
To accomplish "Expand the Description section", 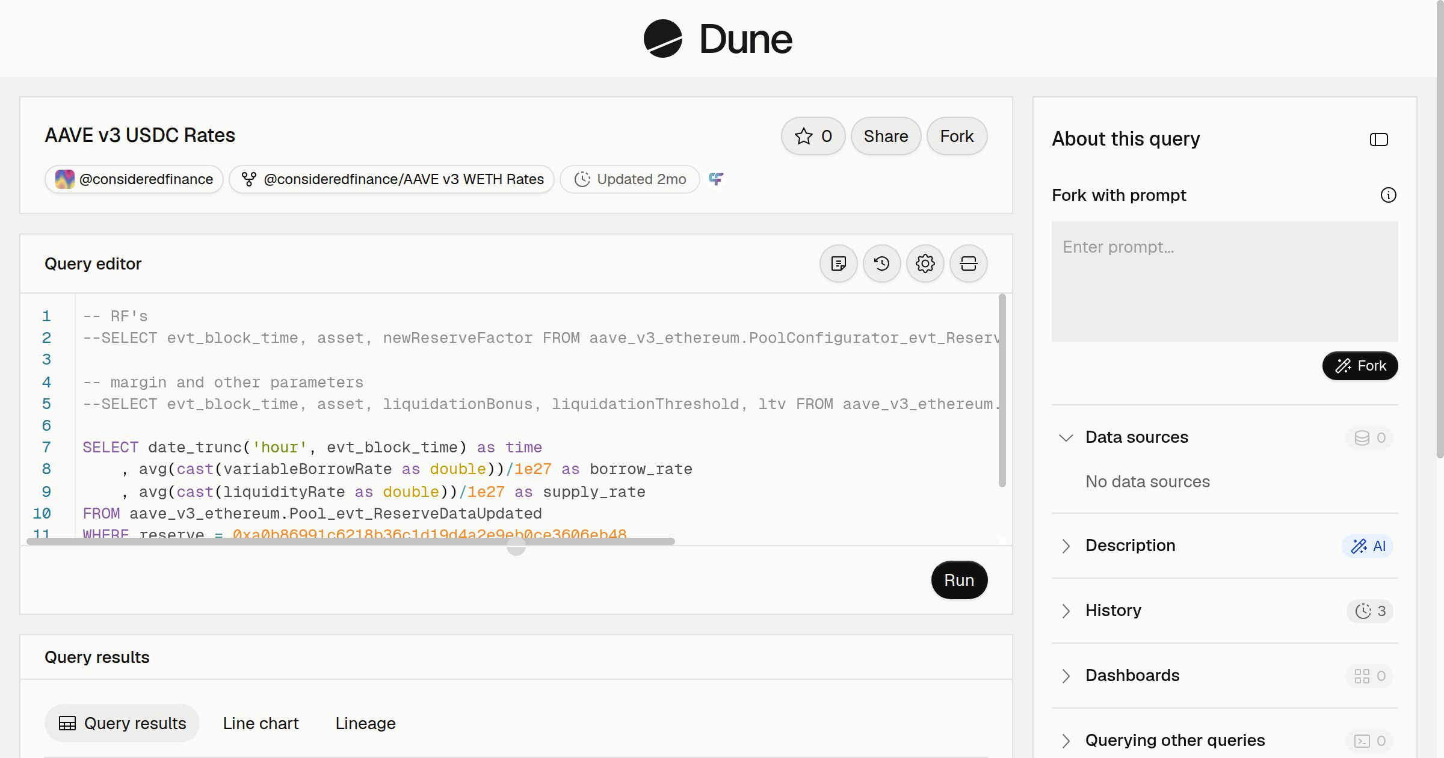I will tap(1066, 546).
